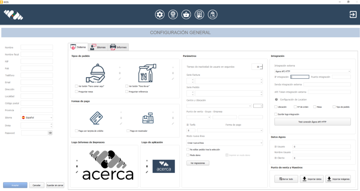Open the shopping bag with tag icon
Viewport: 360px width, 191px height.
213,15
